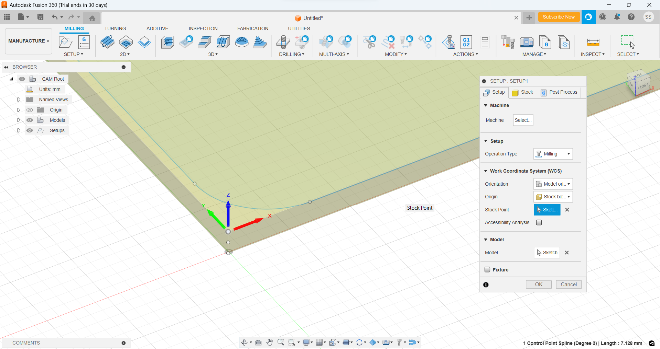Select the 3D Contour tool
The height and width of the screenshot is (349, 660).
pos(223,42)
